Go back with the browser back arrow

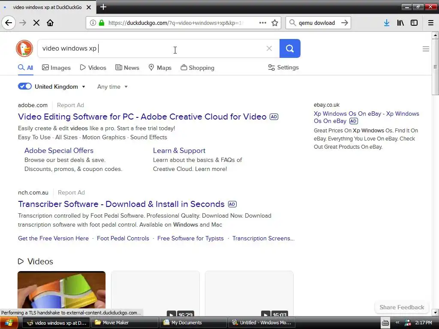coord(9,23)
